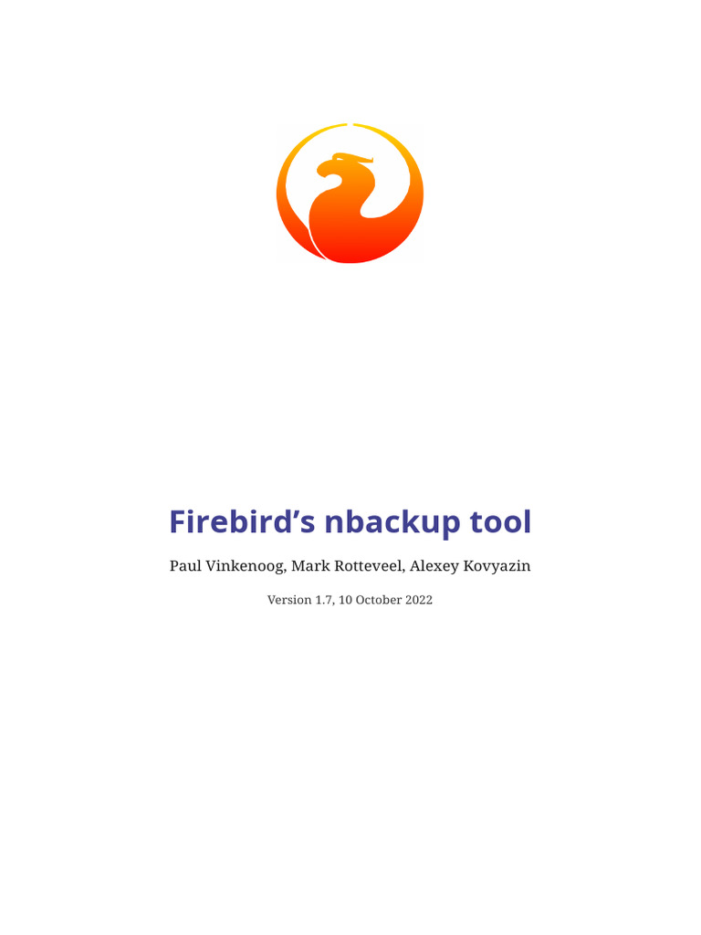The image size is (701, 935).
Task: Click the first name "Alexey"
Action: pyautogui.click(x=434, y=566)
